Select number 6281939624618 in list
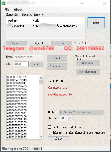 17,98
